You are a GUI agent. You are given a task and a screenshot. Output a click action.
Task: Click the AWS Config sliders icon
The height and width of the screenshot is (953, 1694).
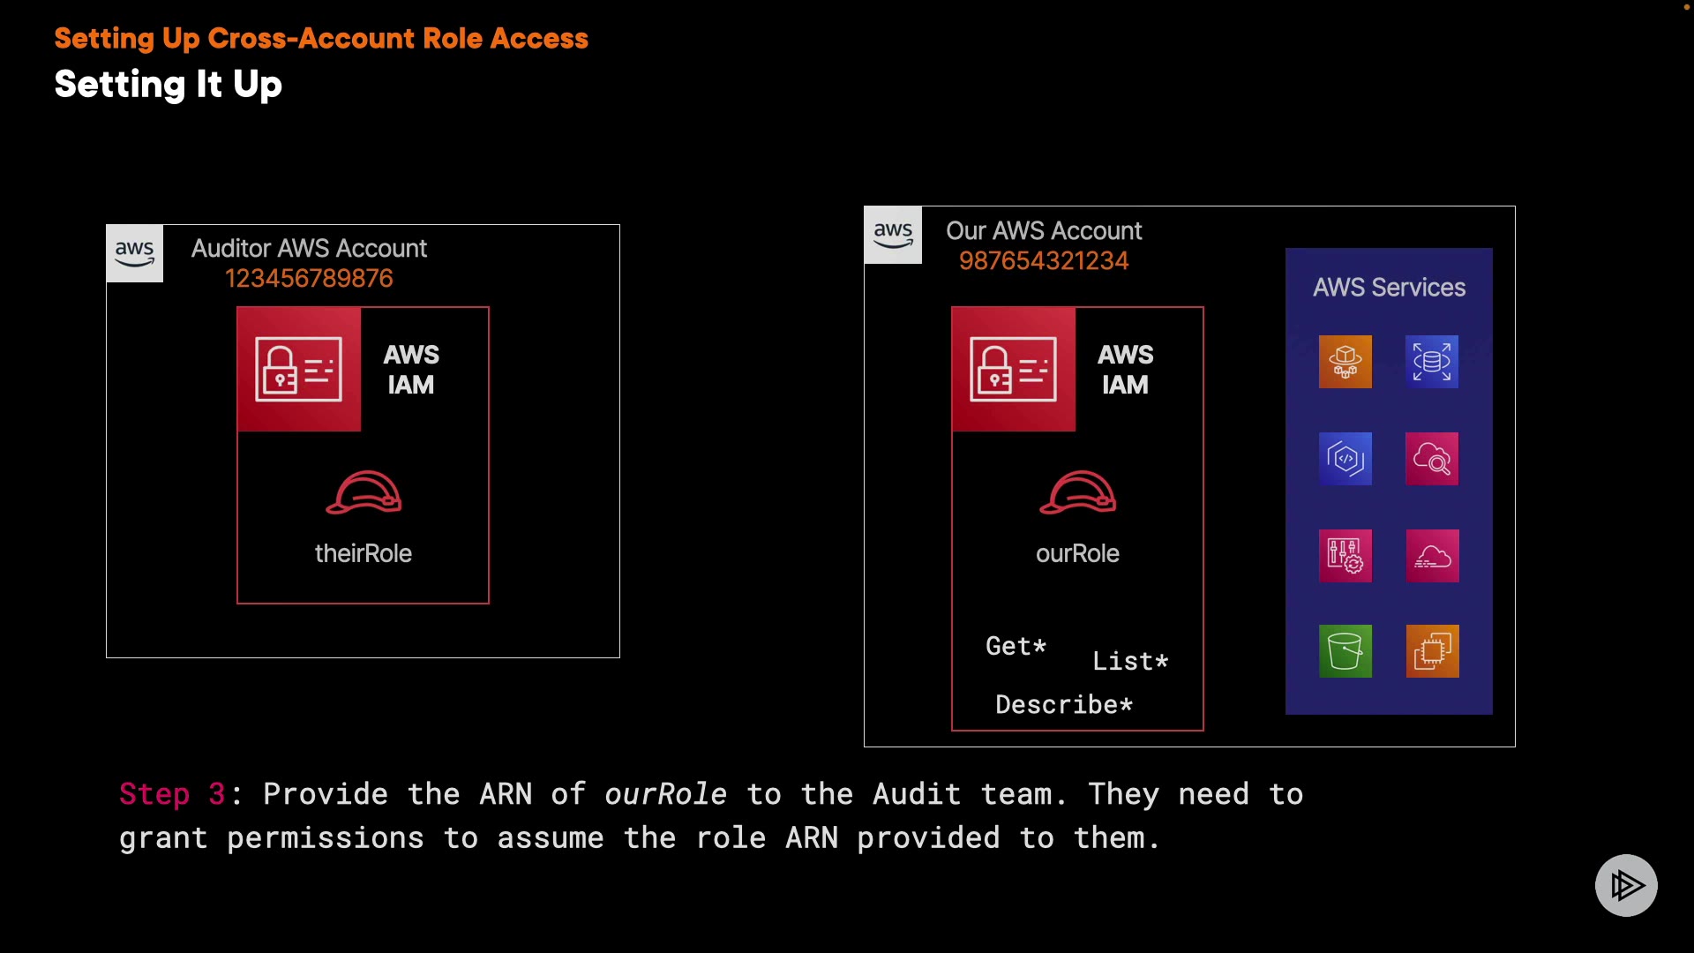click(1345, 555)
